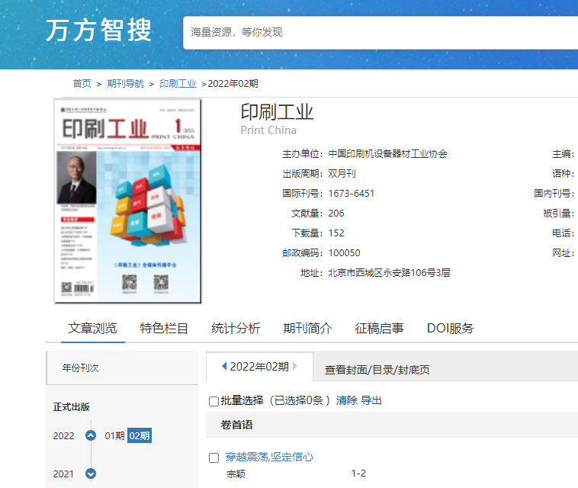Click the Print China subtitle
Viewport: 578px width, 488px height.
[268, 130]
